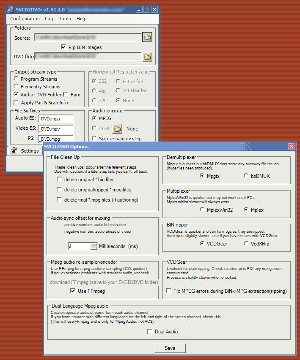Open AC-3 encoder folder browse icon
Image resolution: width=300 pixels, height=360 pixels.
pyautogui.click(x=117, y=129)
